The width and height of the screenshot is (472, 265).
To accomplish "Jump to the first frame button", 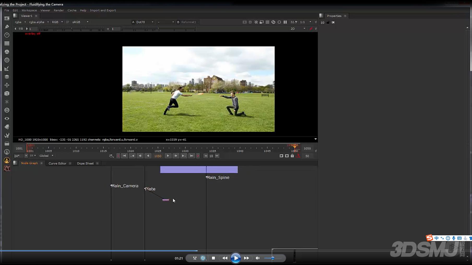I will point(124,156).
